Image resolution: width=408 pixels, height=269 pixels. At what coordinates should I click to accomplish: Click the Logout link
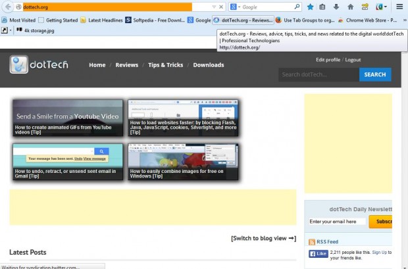point(353,60)
